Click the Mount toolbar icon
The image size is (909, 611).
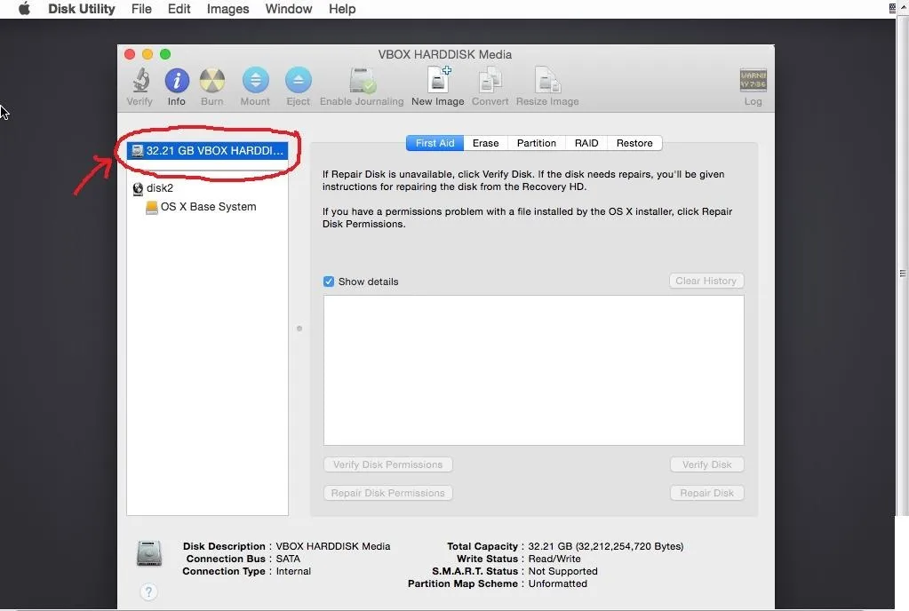256,81
